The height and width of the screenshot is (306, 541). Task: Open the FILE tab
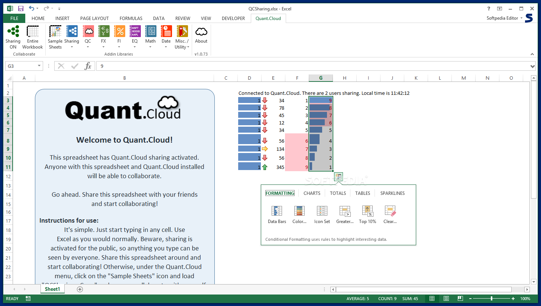pos(14,18)
